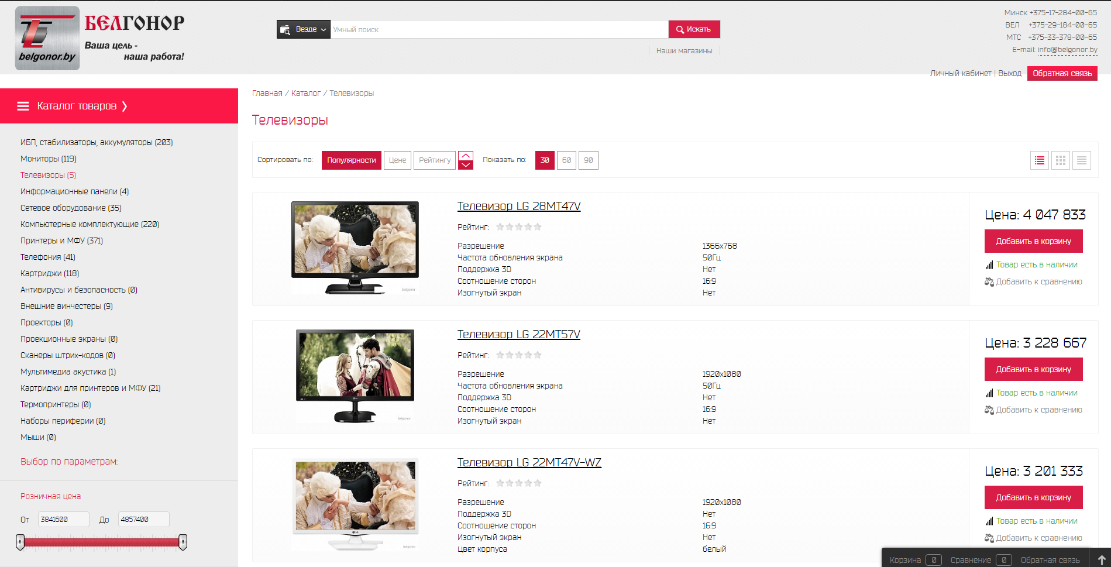Screen dimensions: 1111x567
Task: Open 'Наши магазины' link
Action: click(x=684, y=51)
